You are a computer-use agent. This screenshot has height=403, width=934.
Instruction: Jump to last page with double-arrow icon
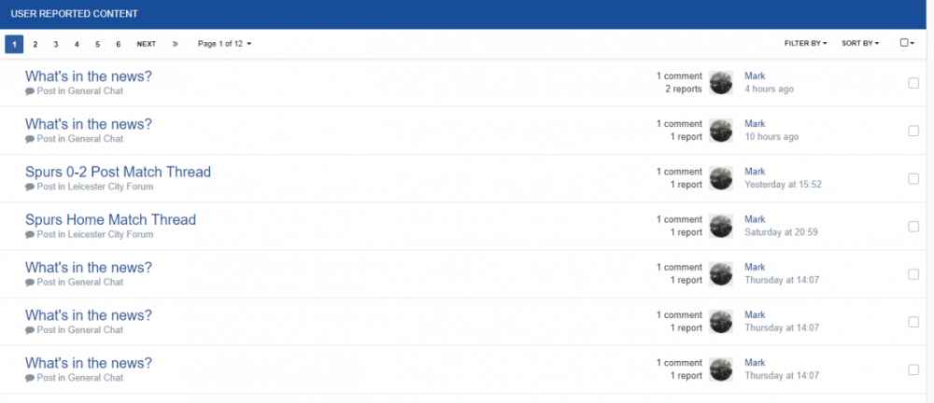[x=176, y=44]
